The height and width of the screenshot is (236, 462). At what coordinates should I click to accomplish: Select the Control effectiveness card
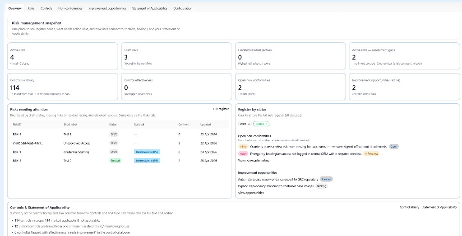(176, 87)
